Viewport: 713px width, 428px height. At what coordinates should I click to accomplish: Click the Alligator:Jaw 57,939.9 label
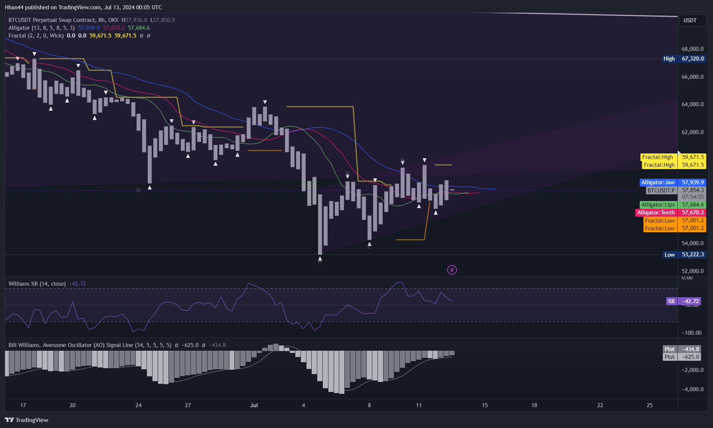tap(673, 182)
